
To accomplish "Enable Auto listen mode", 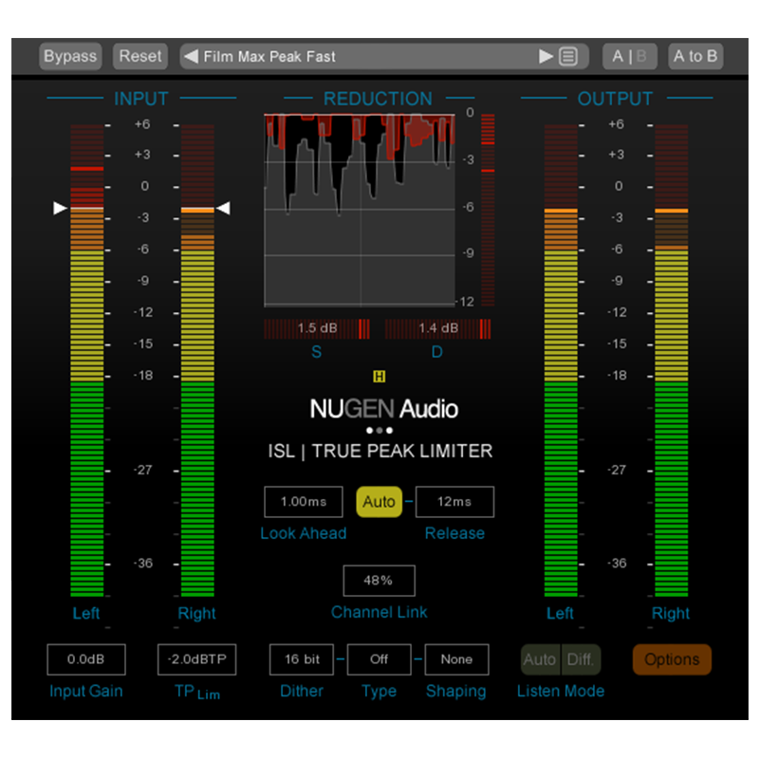I will 540,659.
